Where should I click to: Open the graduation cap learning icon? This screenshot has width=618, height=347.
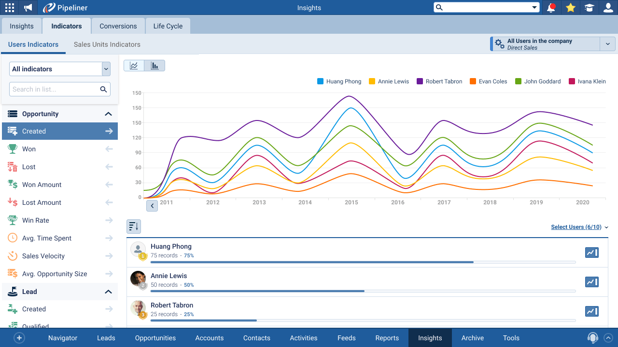click(589, 8)
